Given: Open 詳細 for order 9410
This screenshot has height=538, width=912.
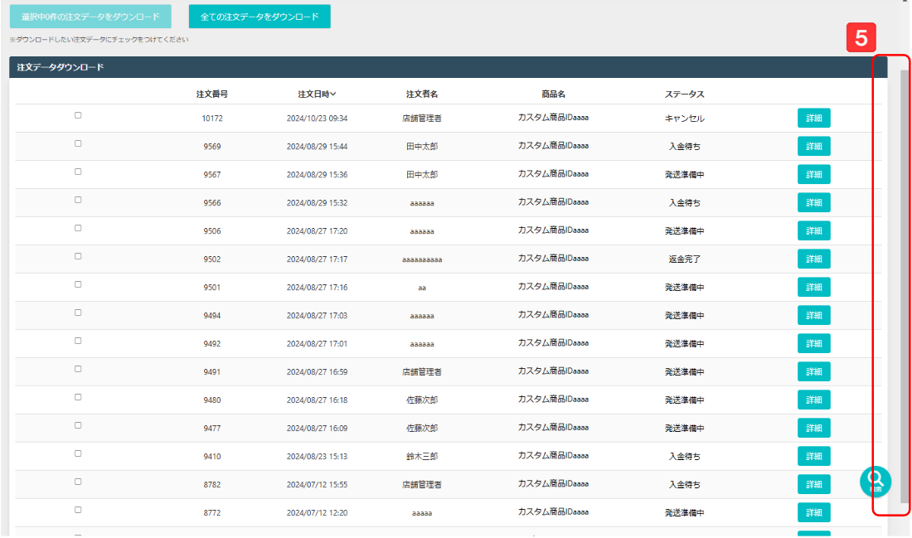Looking at the screenshot, I should tap(813, 457).
